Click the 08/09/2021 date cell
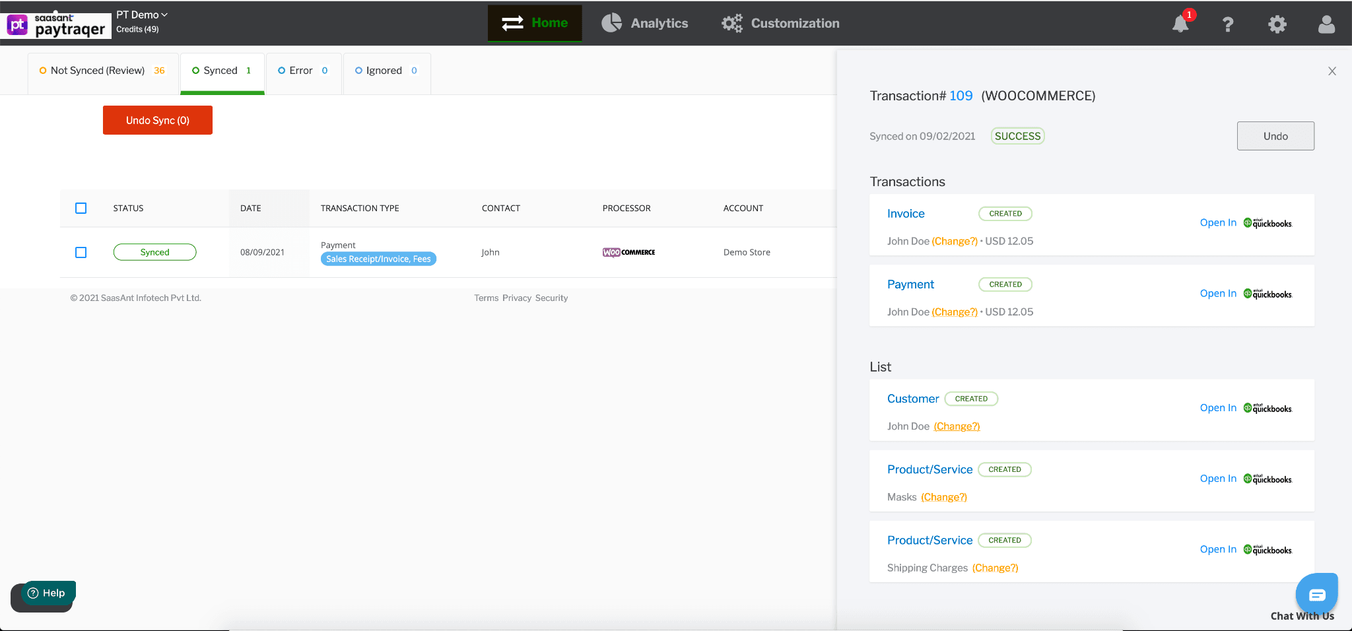 click(262, 252)
